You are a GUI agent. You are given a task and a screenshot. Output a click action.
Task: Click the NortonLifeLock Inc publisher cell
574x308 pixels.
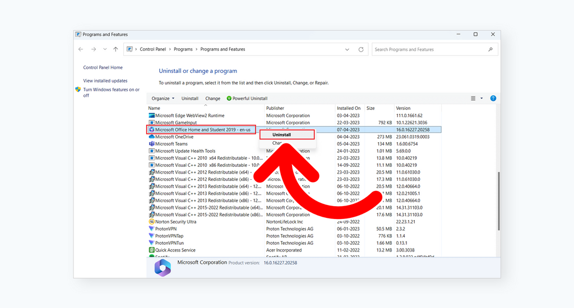click(284, 222)
